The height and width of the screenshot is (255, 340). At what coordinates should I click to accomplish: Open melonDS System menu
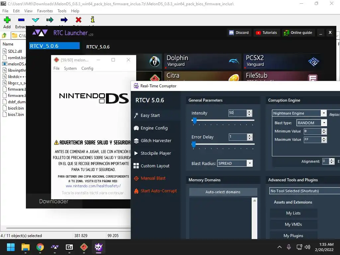(x=70, y=68)
